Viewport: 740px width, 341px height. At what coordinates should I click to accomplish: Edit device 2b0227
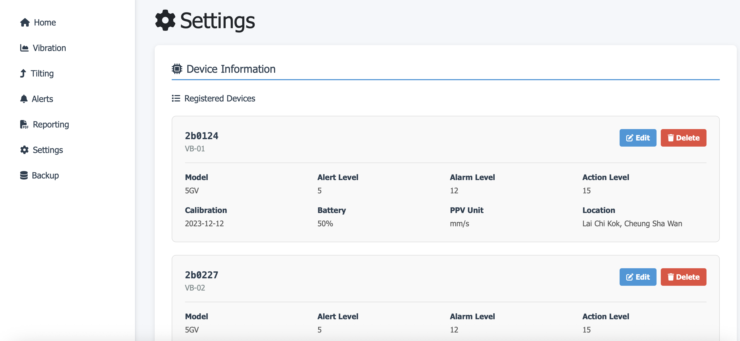point(638,277)
